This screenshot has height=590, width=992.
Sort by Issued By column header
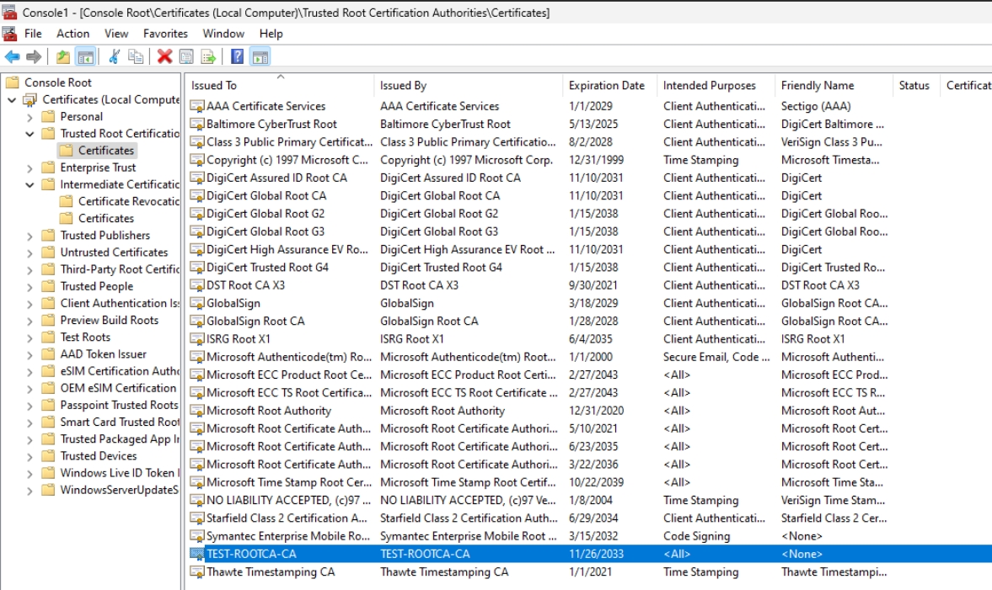tap(468, 85)
